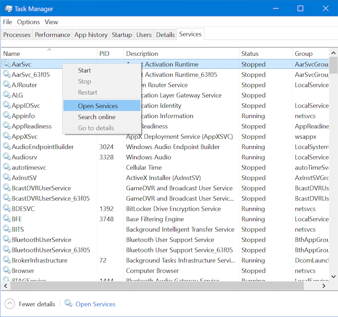The width and height of the screenshot is (338, 317).
Task: Click the Task Manager title bar icon
Action: pos(8,9)
